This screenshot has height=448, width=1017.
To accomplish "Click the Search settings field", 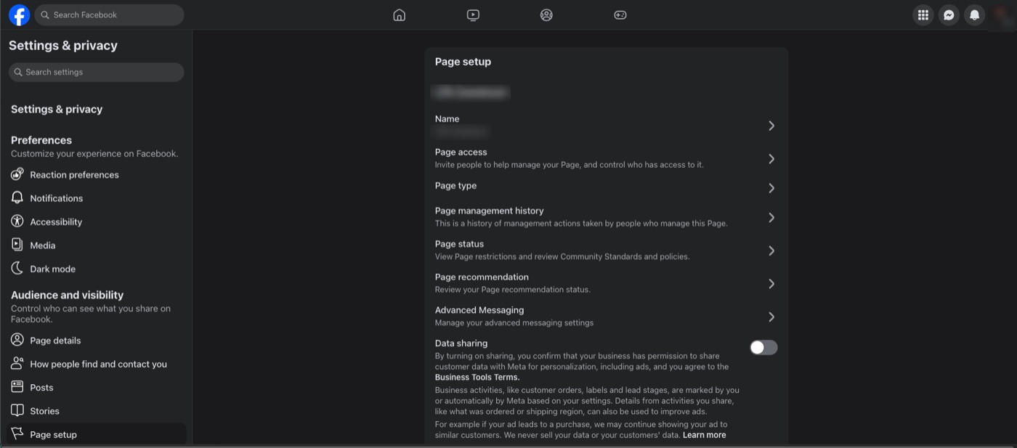I will tap(96, 72).
